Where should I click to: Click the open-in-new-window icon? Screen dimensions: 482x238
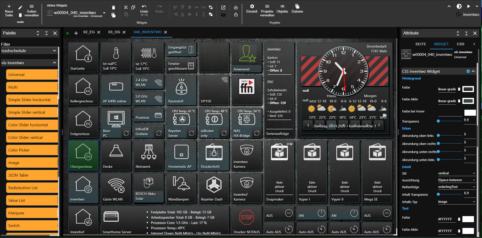(x=223, y=8)
